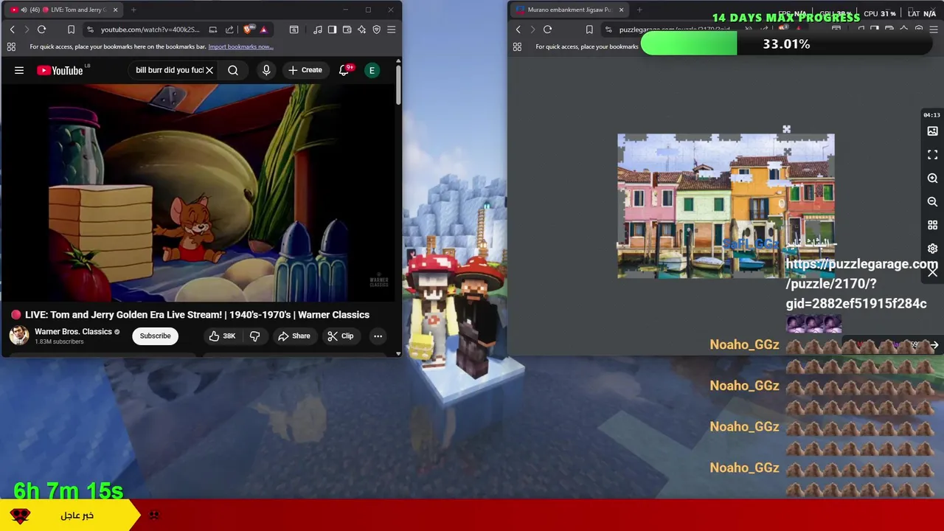
Task: Click the puzzle timer 04:13
Action: tap(931, 115)
